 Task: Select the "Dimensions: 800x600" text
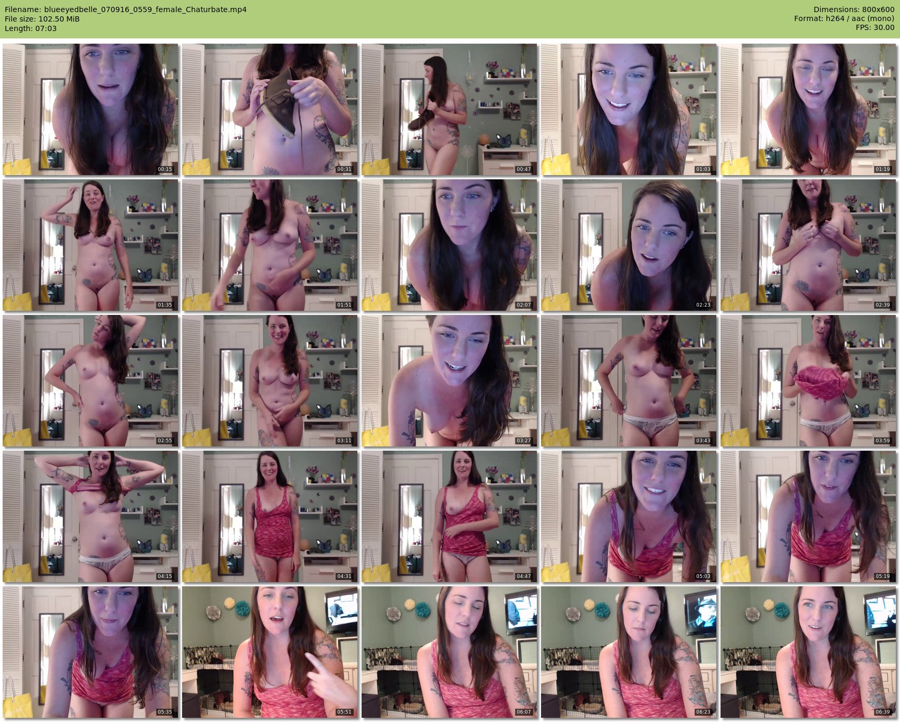[854, 9]
